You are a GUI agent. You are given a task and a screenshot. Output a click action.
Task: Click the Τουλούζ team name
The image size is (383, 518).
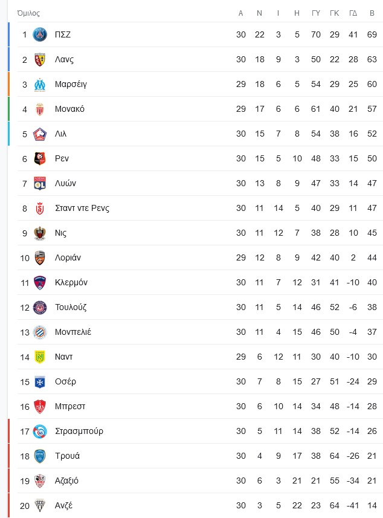[71, 307]
